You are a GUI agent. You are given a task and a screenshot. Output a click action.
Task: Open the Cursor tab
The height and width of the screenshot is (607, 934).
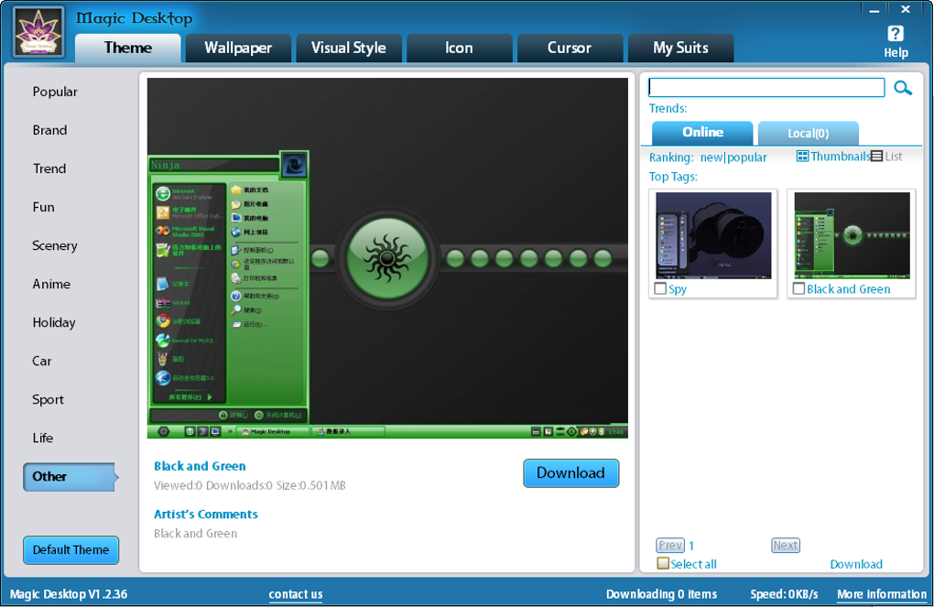[570, 48]
